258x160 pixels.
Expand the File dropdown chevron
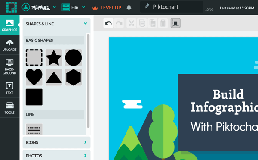pyautogui.click(x=83, y=7)
